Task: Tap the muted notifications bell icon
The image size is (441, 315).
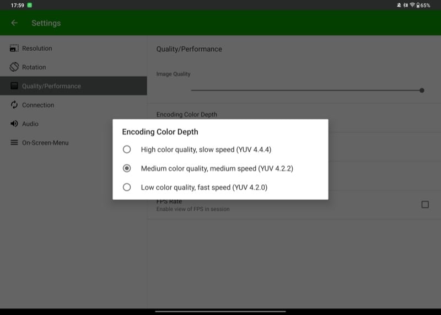Action: click(x=399, y=5)
